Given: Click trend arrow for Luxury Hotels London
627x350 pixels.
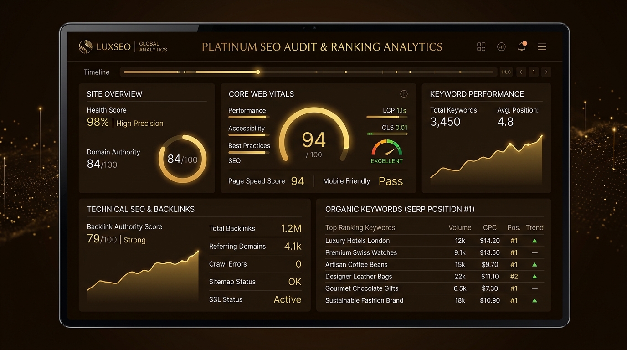Looking at the screenshot, I should pos(534,241).
